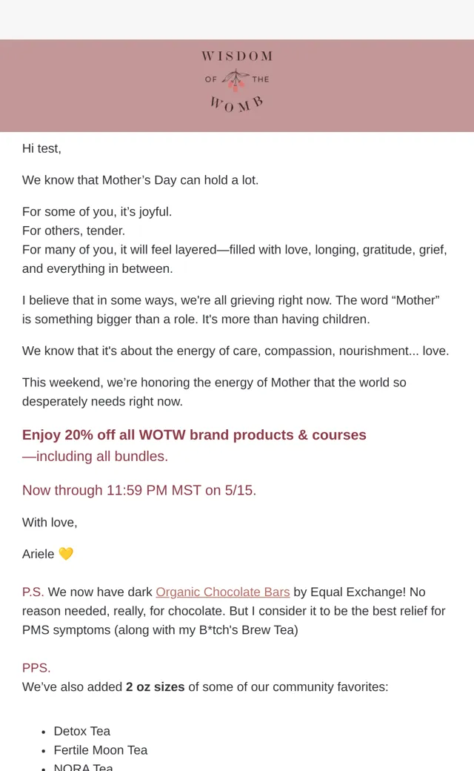Click the 'Enjoy 20% off all WOTW' headline
474x771 pixels.
pyautogui.click(x=194, y=435)
